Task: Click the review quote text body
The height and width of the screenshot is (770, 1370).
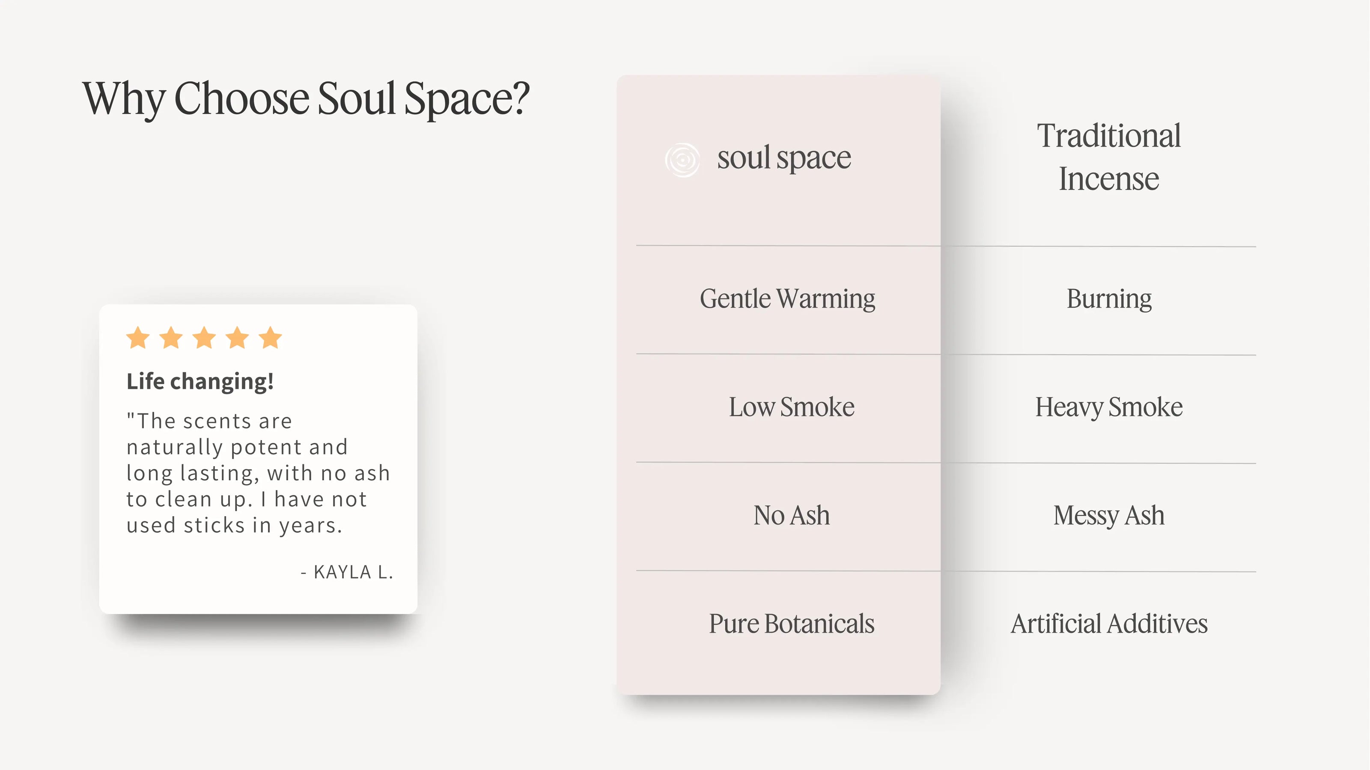Action: tap(258, 473)
